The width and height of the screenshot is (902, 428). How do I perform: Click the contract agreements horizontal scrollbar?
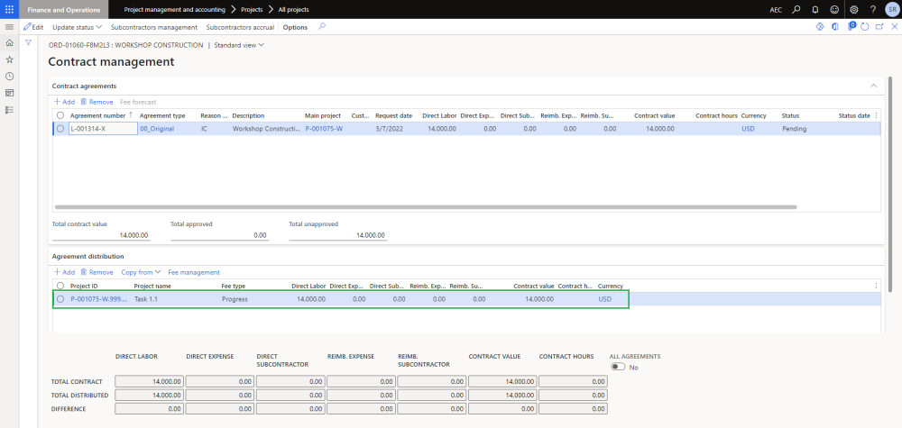[x=424, y=207]
